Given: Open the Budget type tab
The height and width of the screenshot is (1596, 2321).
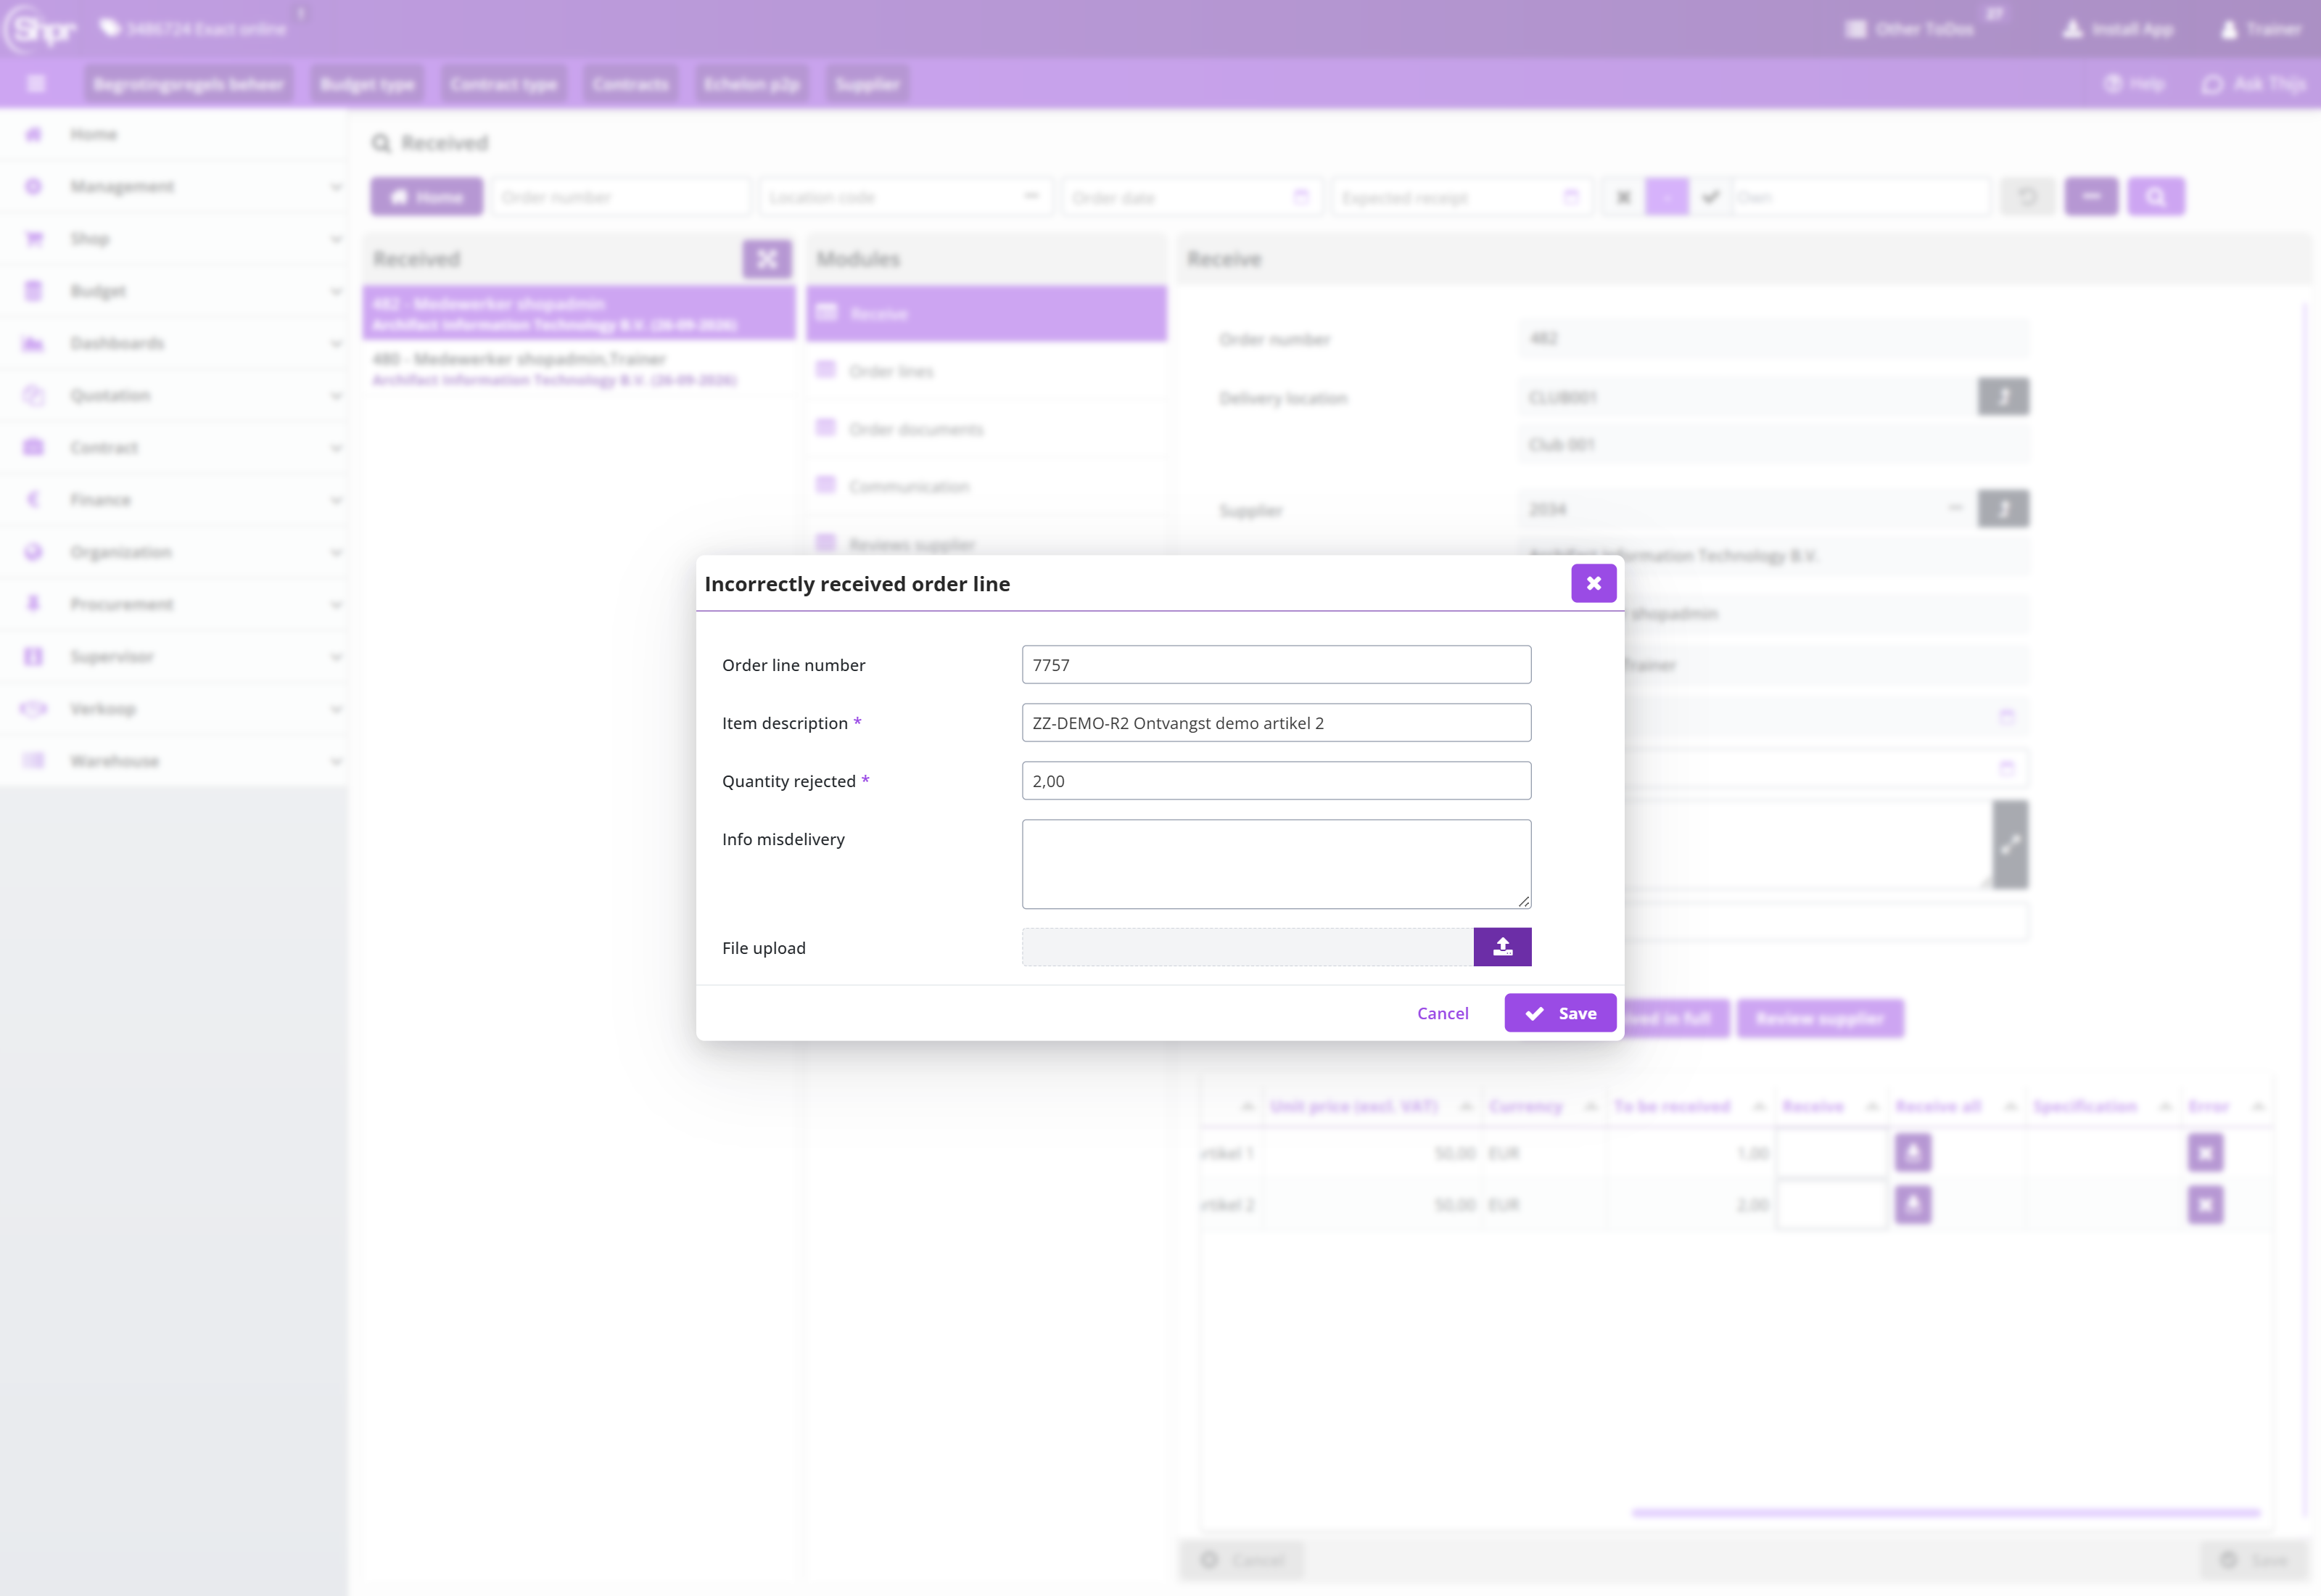Looking at the screenshot, I should click(368, 84).
